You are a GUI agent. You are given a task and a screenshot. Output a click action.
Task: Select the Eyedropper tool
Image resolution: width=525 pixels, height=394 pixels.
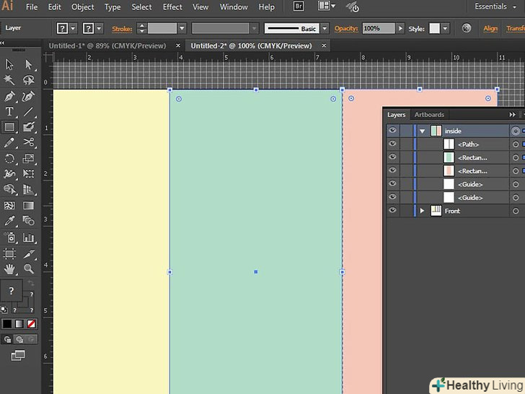pyautogui.click(x=9, y=222)
